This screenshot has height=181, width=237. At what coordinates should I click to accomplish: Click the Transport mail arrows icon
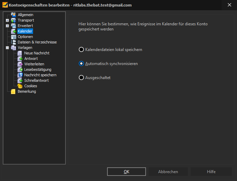pos(13,20)
